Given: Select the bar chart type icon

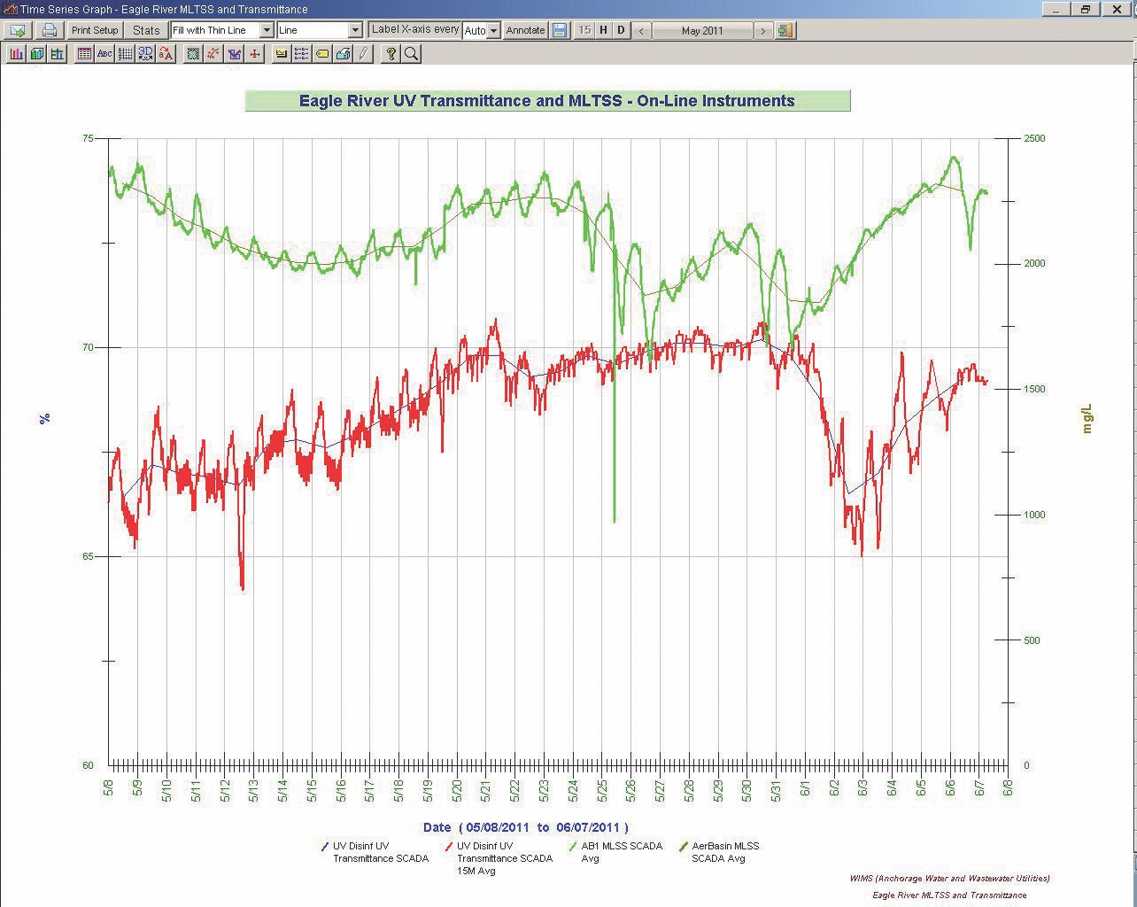Looking at the screenshot, I should click(x=17, y=54).
